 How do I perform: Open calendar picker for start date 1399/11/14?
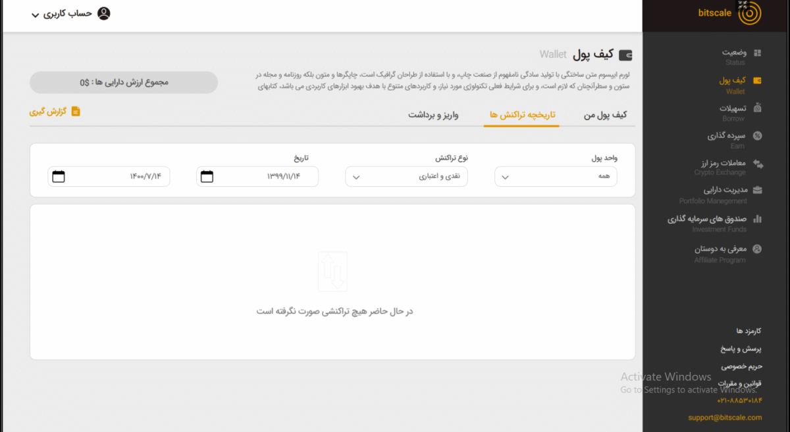[x=207, y=176]
